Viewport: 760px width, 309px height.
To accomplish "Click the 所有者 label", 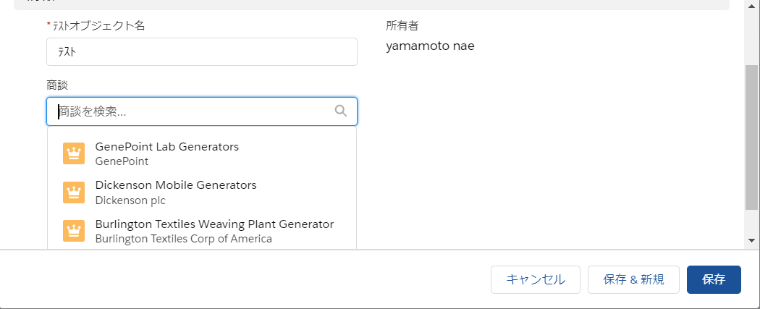I will [x=402, y=26].
